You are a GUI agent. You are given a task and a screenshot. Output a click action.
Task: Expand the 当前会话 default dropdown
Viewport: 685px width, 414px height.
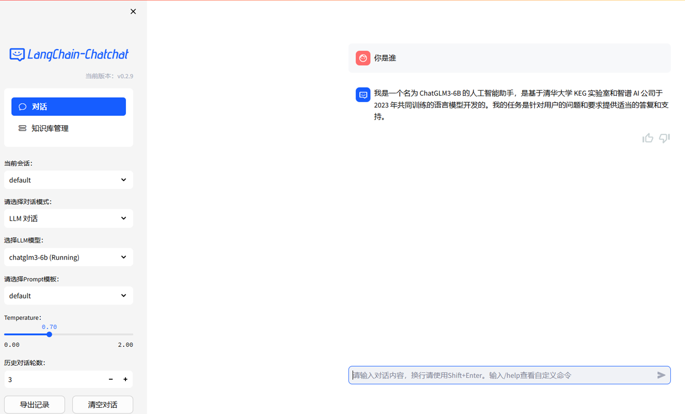(x=69, y=180)
